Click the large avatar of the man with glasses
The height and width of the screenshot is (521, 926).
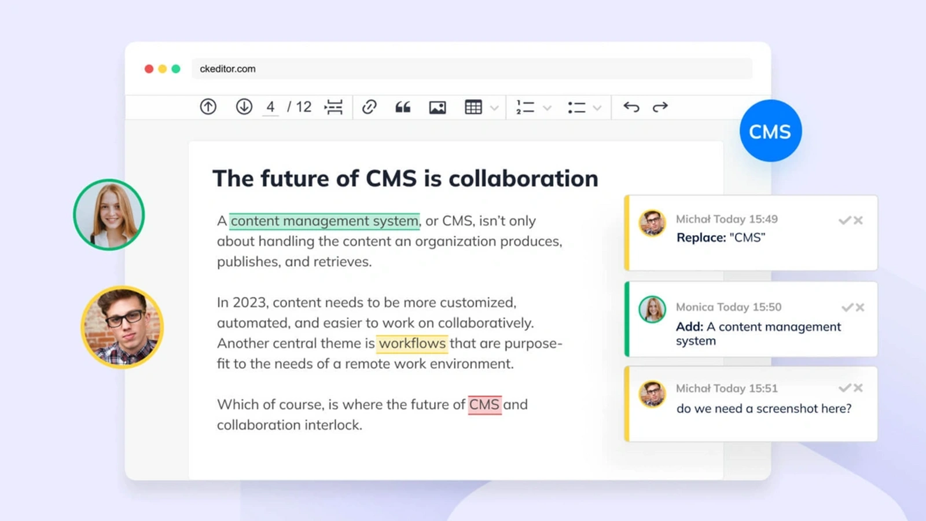[122, 327]
